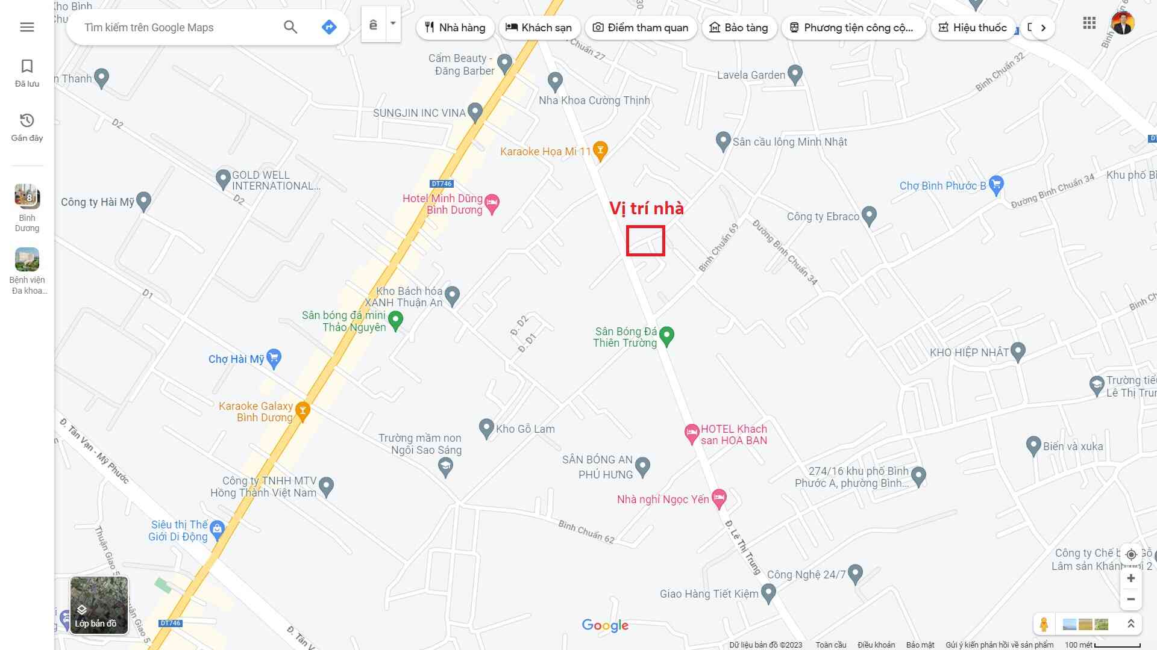
Task: Open the Bảo mật privacy link
Action: click(920, 645)
